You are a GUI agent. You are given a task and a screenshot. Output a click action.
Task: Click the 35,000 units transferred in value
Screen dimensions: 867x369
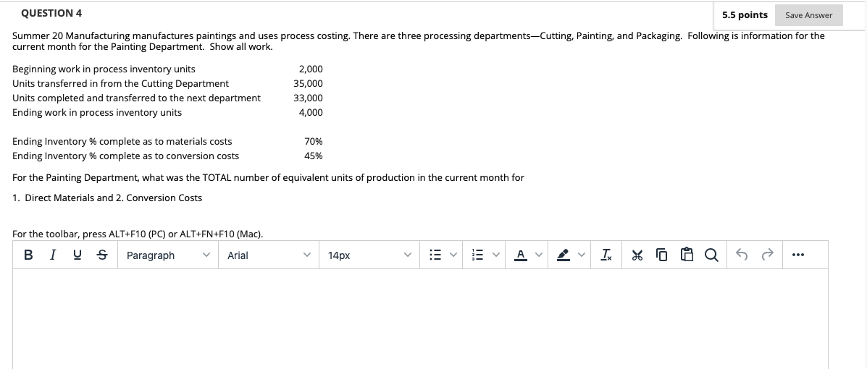(x=308, y=84)
